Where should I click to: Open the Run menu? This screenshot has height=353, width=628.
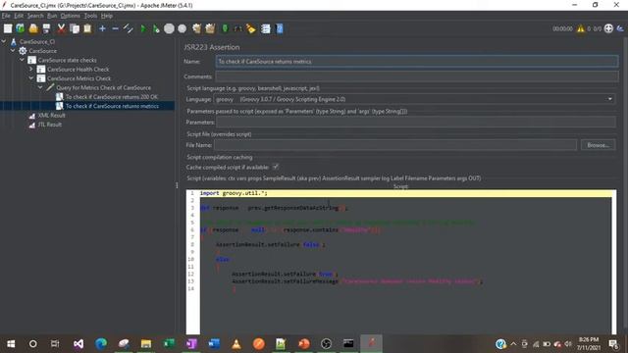[x=52, y=16]
